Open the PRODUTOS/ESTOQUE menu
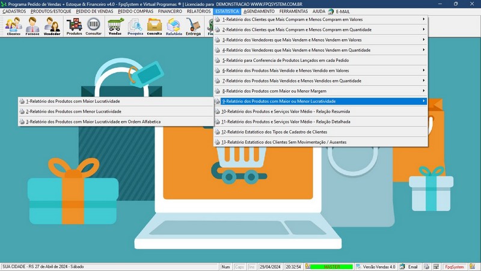 point(51,11)
